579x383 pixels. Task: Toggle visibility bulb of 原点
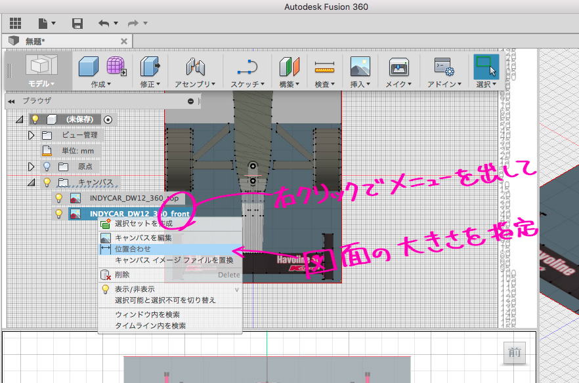pos(47,167)
